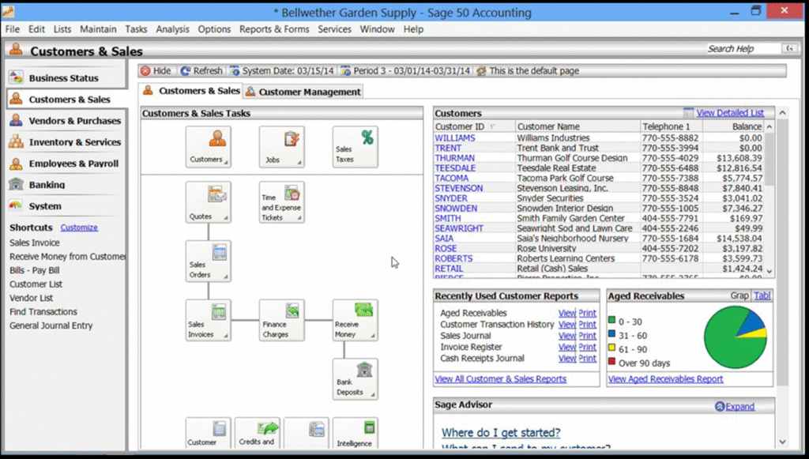Click the blue 31 - 60 legend swatch
809x459 pixels.
(x=612, y=334)
